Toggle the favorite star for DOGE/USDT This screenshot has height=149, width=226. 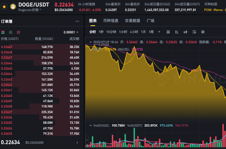(x=4, y=7)
